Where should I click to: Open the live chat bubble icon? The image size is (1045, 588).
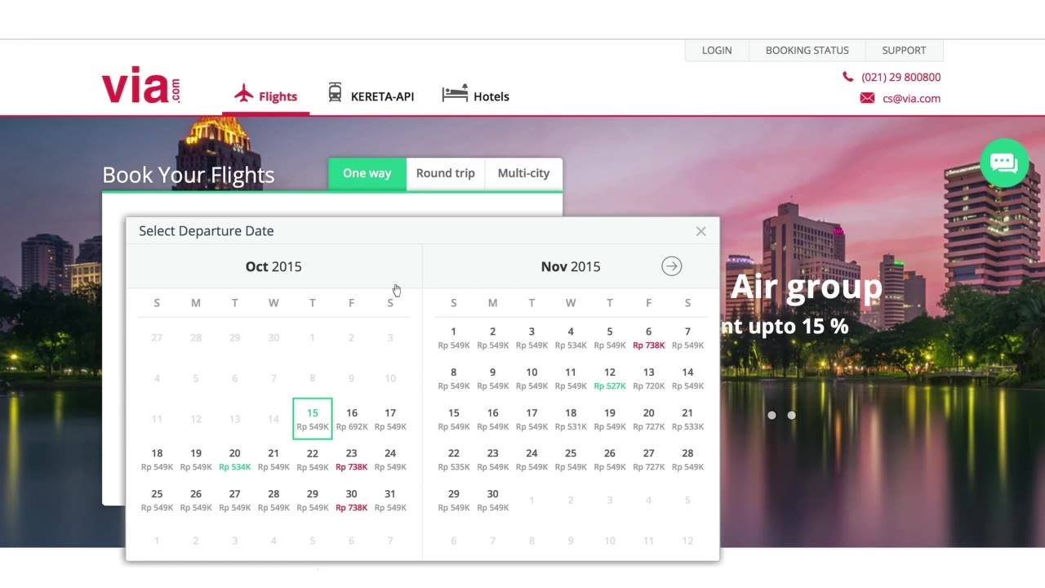[x=1004, y=163]
